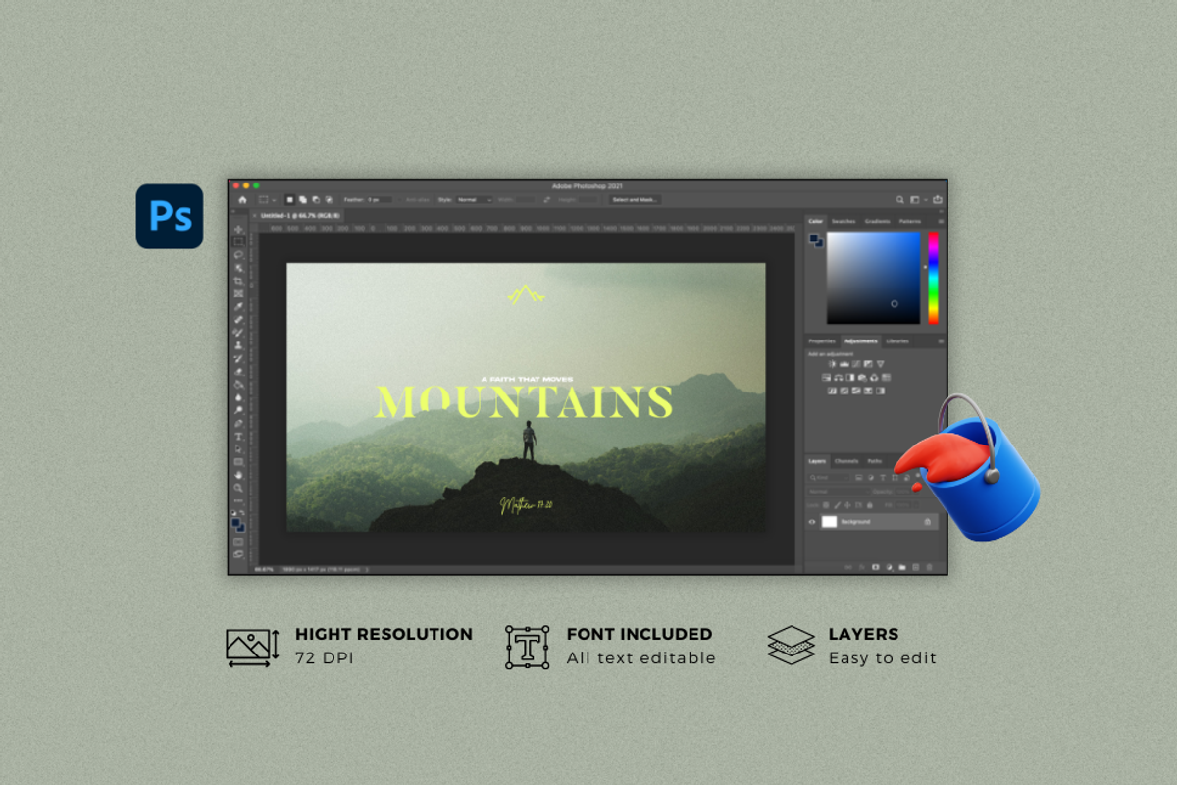The image size is (1177, 785).
Task: Open the Libraries tab
Action: pyautogui.click(x=897, y=340)
